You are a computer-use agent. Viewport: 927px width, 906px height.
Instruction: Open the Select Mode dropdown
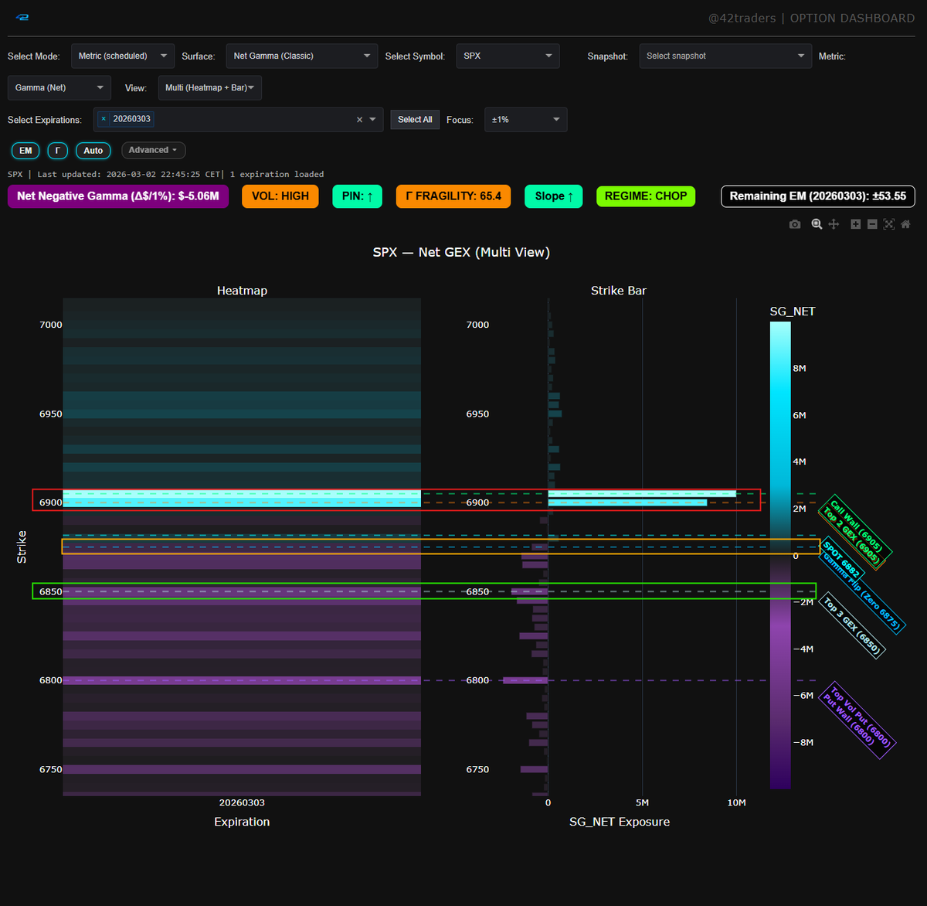tap(123, 56)
